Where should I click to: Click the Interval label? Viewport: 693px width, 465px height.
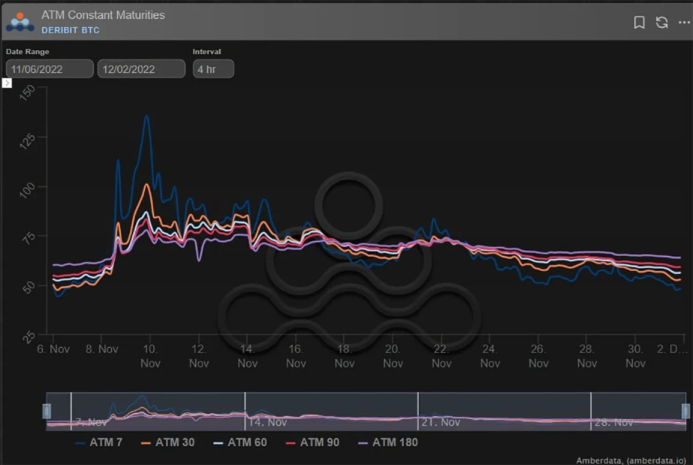(x=206, y=51)
